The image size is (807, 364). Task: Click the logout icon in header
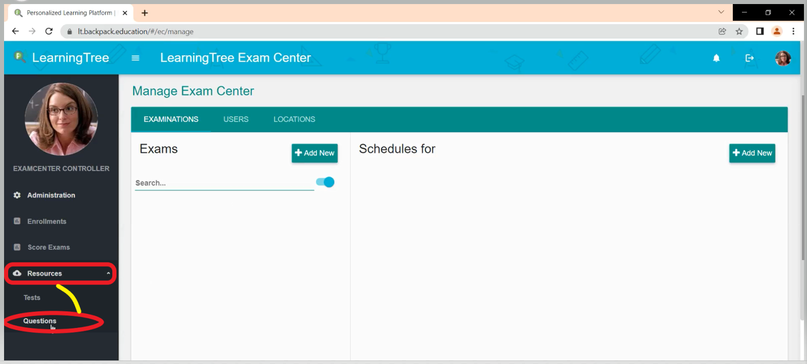pyautogui.click(x=750, y=58)
